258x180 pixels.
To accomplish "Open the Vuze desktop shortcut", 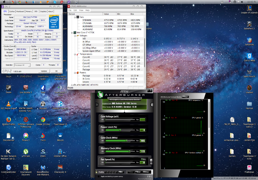I will (43, 89).
